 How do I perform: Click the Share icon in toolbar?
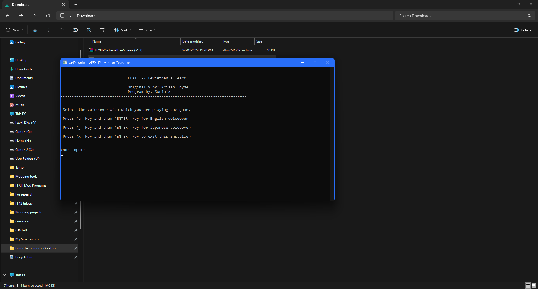coord(89,30)
